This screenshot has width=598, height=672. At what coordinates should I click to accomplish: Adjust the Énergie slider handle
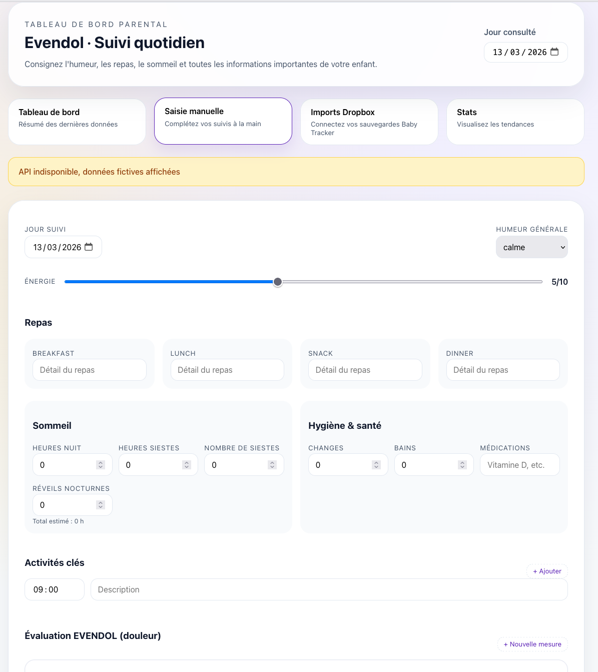pos(278,282)
